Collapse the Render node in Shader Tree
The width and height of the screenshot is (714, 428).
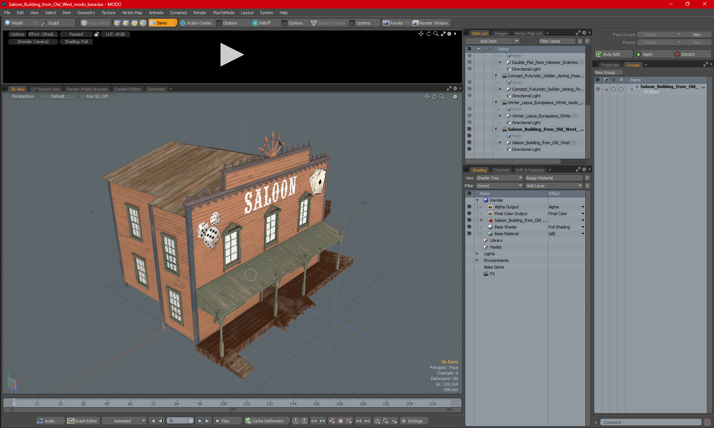point(477,200)
